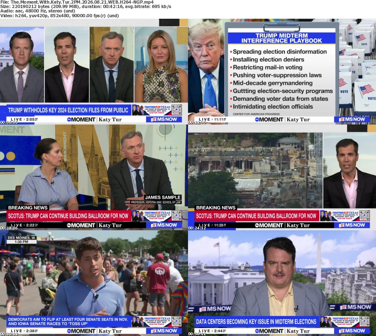Click the Breaking News tag in 00:24:12 frame
This screenshot has height=336, width=376.
click(x=216, y=208)
